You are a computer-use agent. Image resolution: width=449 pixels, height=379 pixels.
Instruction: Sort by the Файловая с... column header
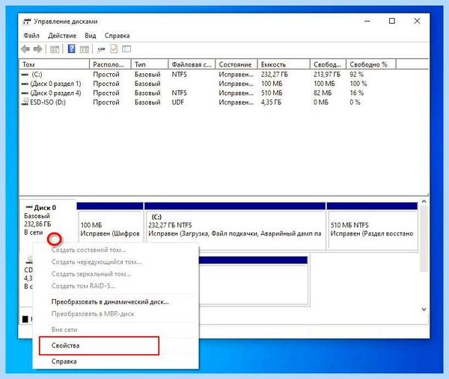(x=192, y=64)
